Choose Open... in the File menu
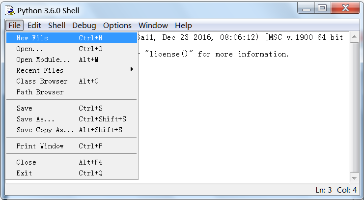364x200 pixels. tap(29, 49)
